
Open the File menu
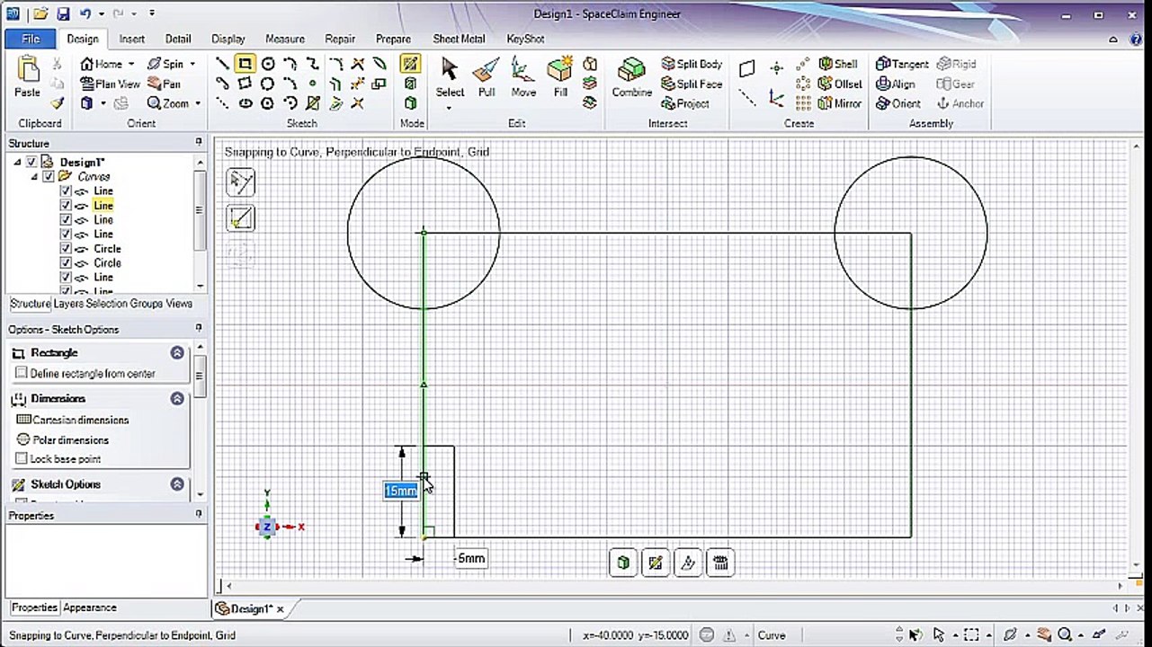[x=31, y=40]
